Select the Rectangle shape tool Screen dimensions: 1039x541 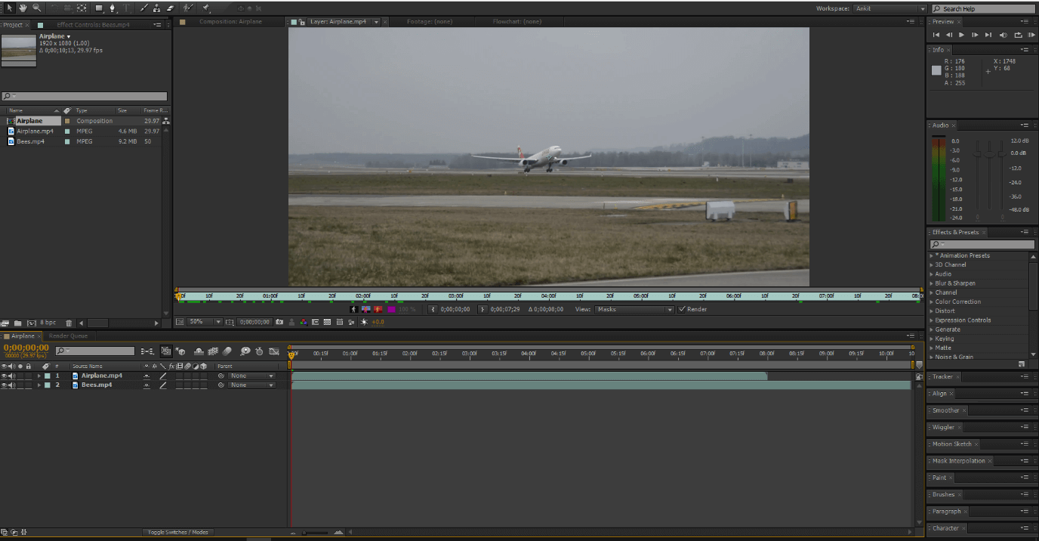click(99, 8)
